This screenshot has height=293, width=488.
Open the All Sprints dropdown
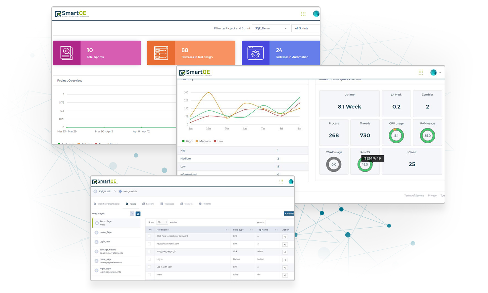[306, 28]
